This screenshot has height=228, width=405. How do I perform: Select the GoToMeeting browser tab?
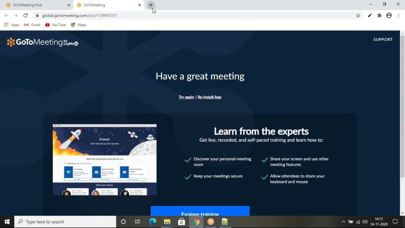point(108,5)
